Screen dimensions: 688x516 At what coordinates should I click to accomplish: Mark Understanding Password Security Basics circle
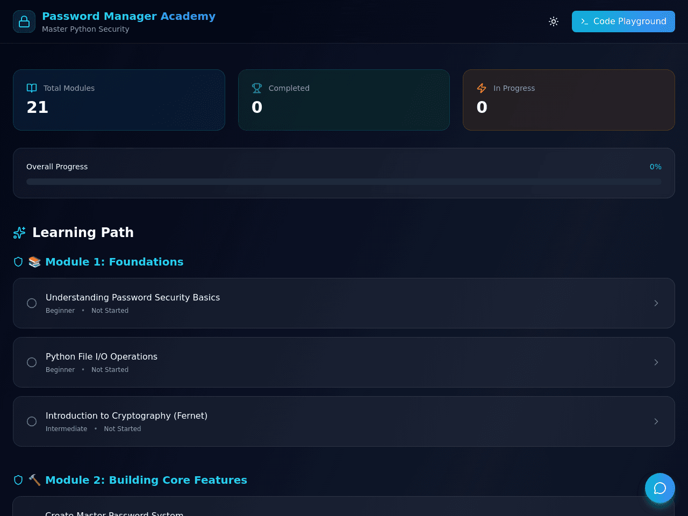[32, 303]
